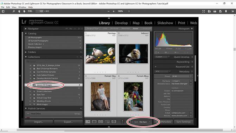Click the minus icon in the Collections header

click(77, 57)
